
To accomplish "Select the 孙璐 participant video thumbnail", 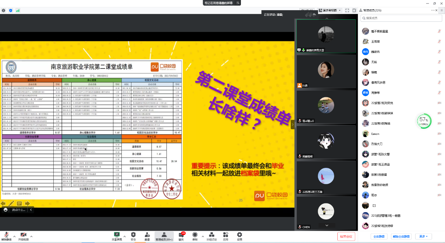I will click(326, 71).
